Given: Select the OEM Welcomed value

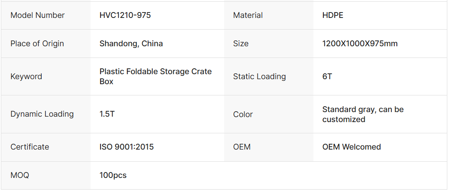Looking at the screenshot, I should coord(351,147).
